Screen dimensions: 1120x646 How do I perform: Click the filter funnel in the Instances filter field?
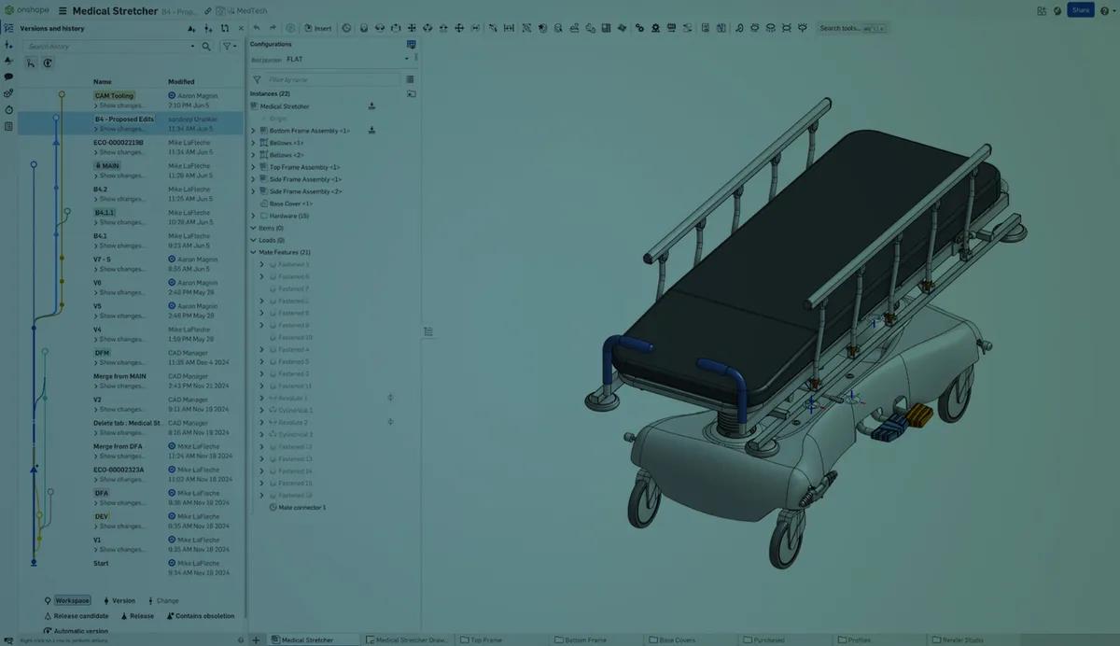(x=257, y=79)
